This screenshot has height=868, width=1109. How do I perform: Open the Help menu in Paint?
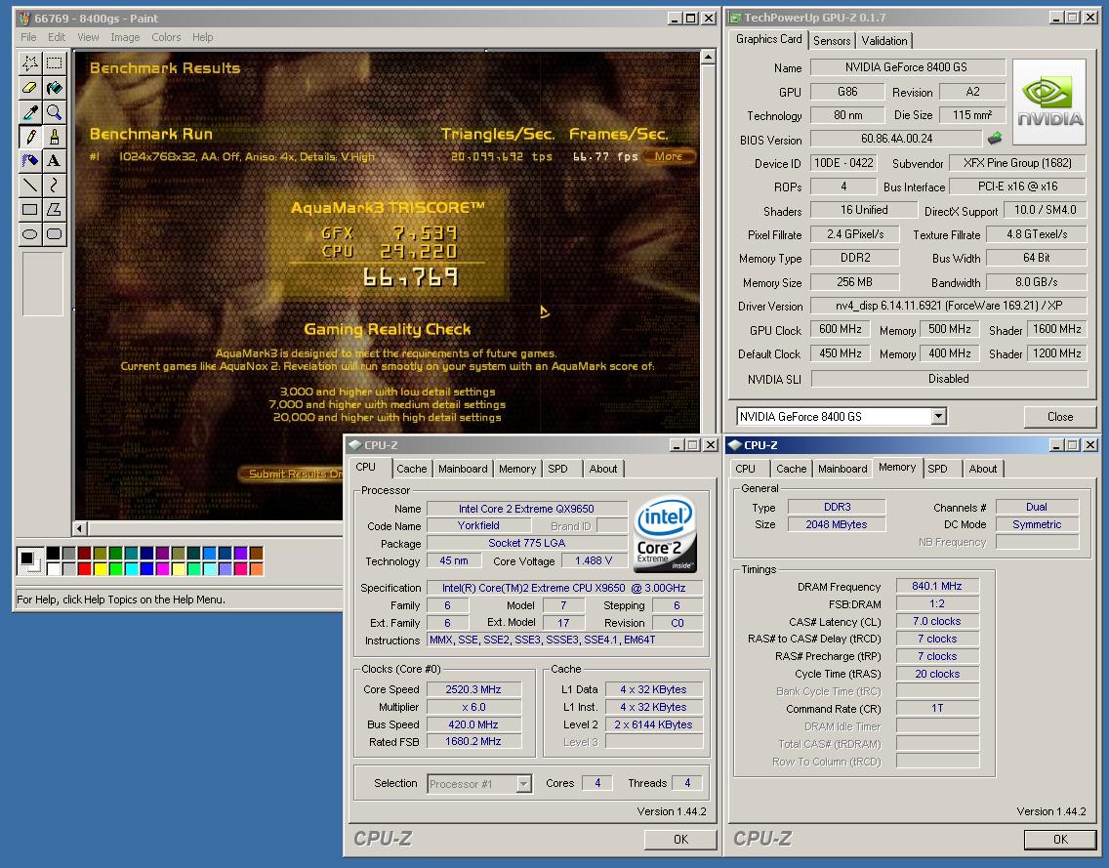[x=202, y=37]
